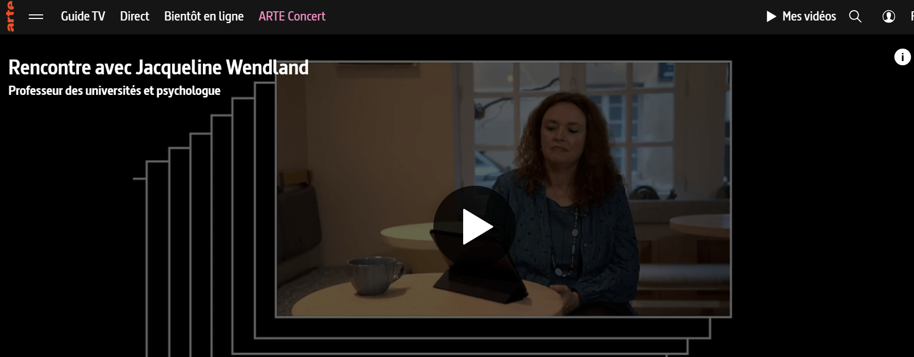The height and width of the screenshot is (357, 914).
Task: Open the Guide TV menu item
Action: click(83, 16)
